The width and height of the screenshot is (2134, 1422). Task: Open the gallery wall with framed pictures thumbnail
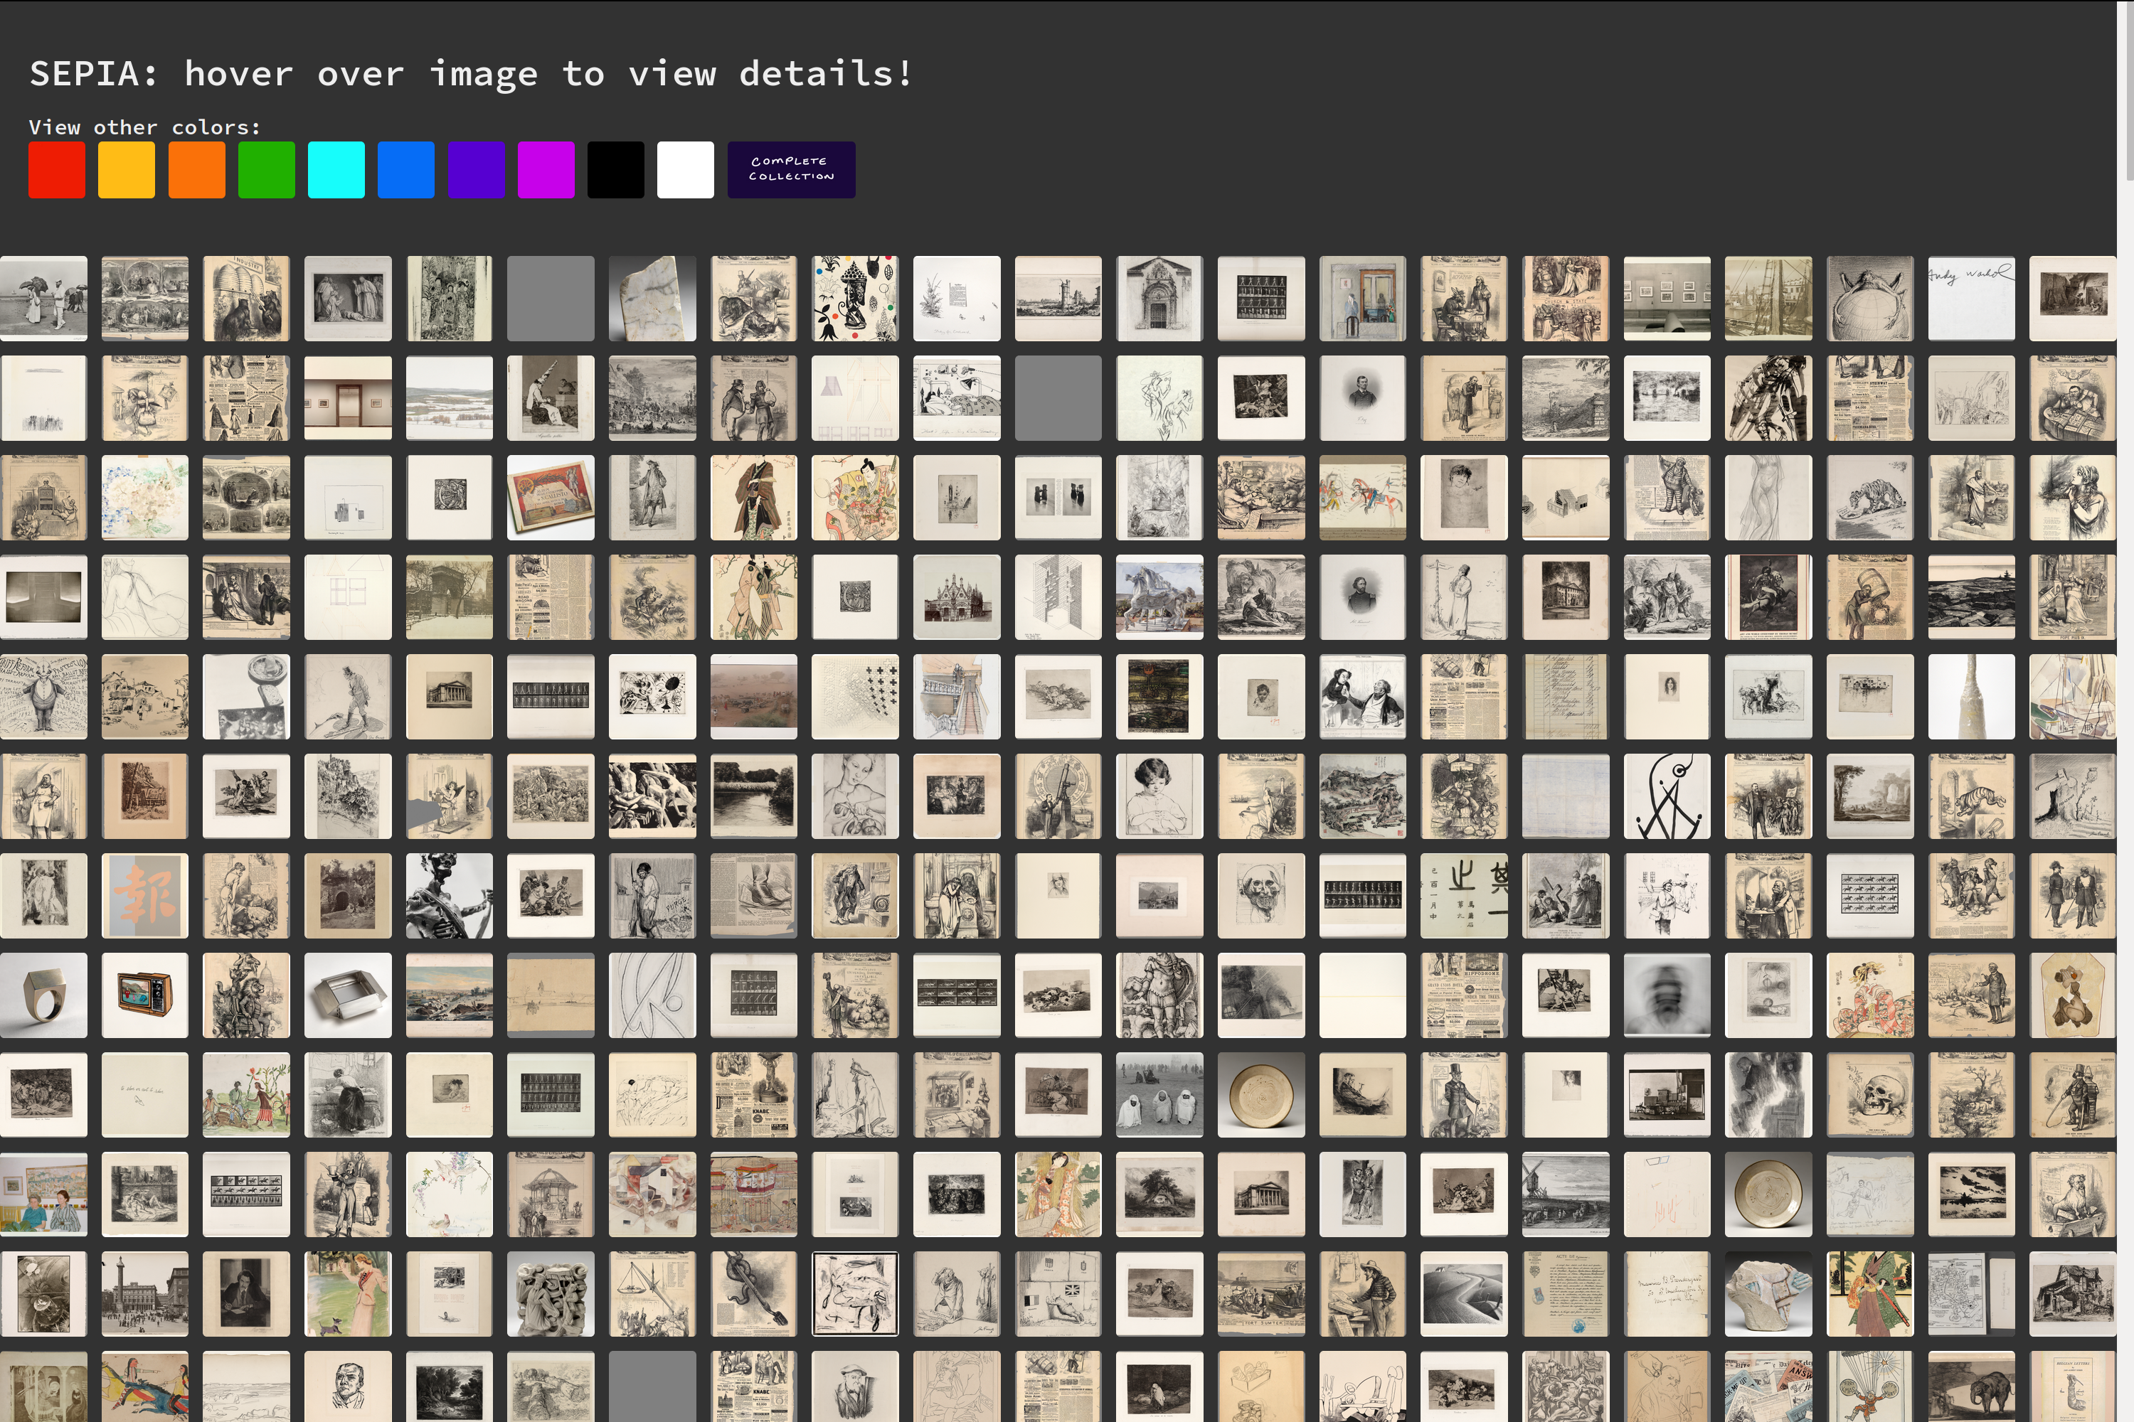click(x=1667, y=299)
